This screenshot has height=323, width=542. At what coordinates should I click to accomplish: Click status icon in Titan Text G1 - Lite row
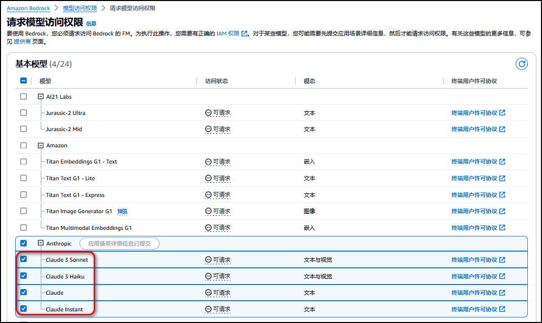coord(208,178)
